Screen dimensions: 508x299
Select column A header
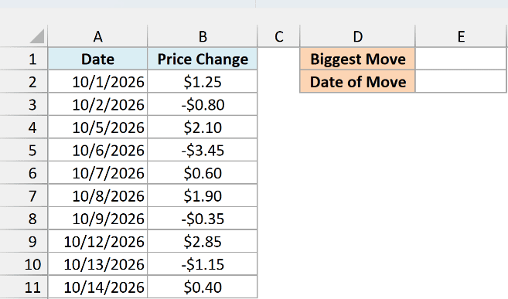coord(97,36)
